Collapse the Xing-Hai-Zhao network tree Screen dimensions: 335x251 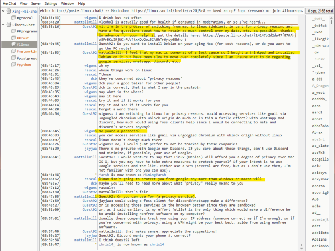coord(3,10)
